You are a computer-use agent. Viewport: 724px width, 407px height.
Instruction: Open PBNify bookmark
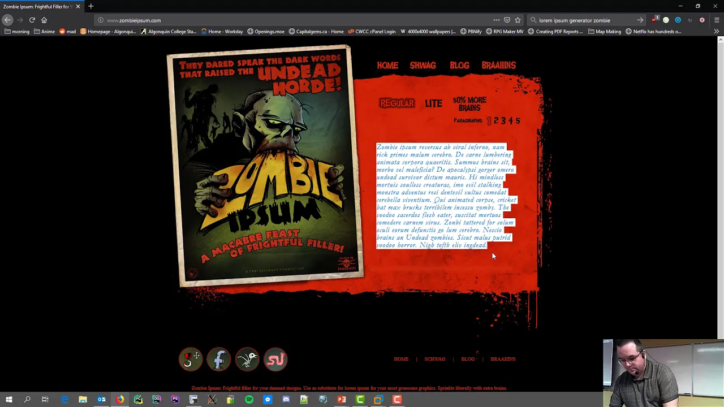[471, 32]
